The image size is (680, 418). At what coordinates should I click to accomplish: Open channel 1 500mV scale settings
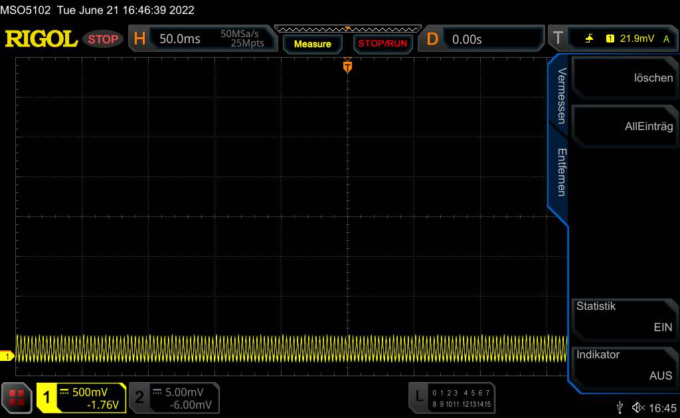82,397
